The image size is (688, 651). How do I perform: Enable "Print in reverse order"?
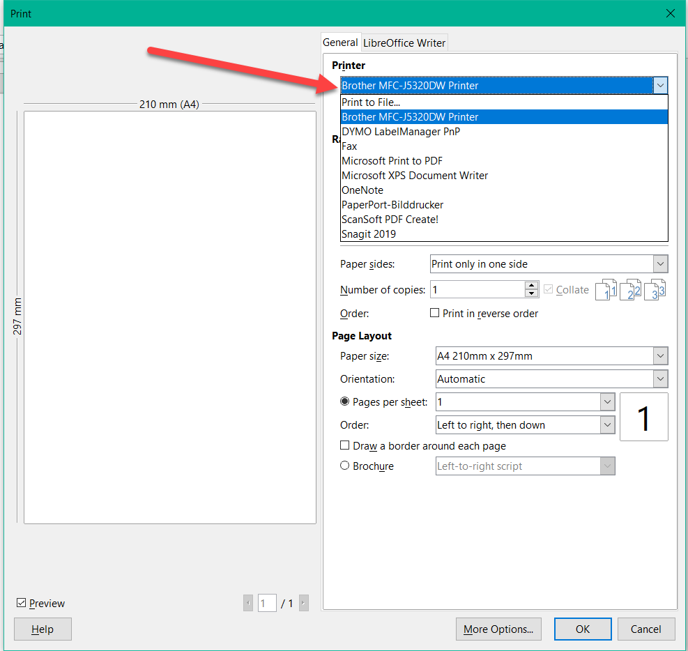point(434,314)
